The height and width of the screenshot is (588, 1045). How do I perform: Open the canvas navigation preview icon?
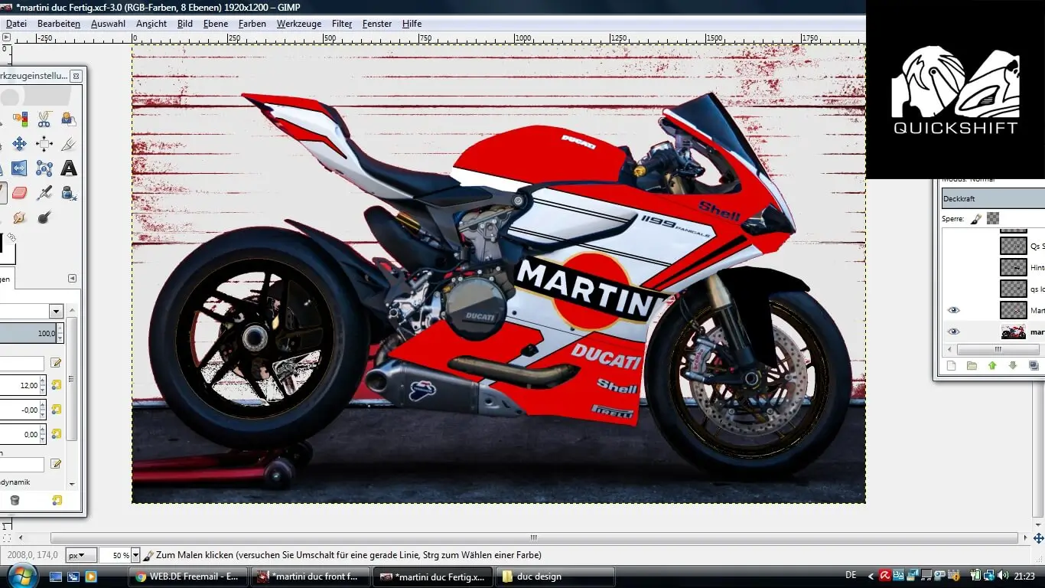pos(1038,538)
